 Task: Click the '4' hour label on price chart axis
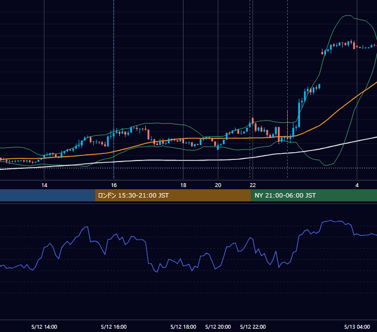tap(357, 185)
